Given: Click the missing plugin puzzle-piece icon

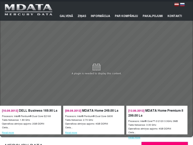Looking at the screenshot, I should (96, 67).
